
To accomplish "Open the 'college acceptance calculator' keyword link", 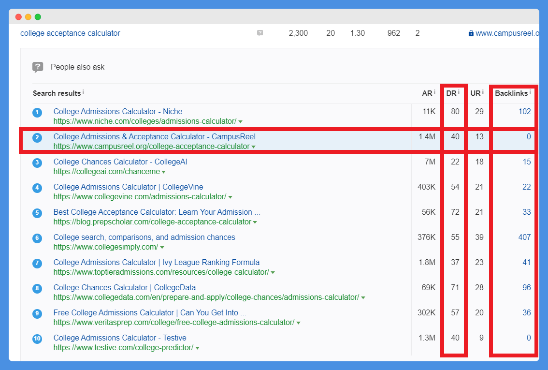I will click(70, 33).
